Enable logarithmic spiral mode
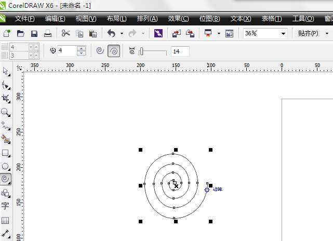Screen dimensions: 333x241 coord(114,51)
